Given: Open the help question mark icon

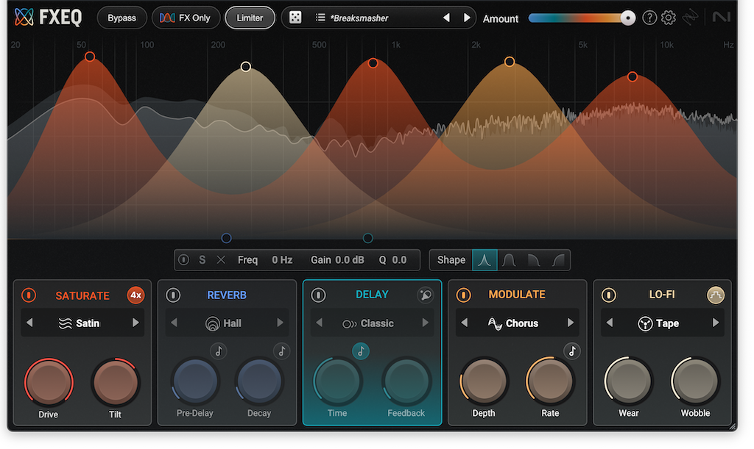Looking at the screenshot, I should (x=649, y=18).
